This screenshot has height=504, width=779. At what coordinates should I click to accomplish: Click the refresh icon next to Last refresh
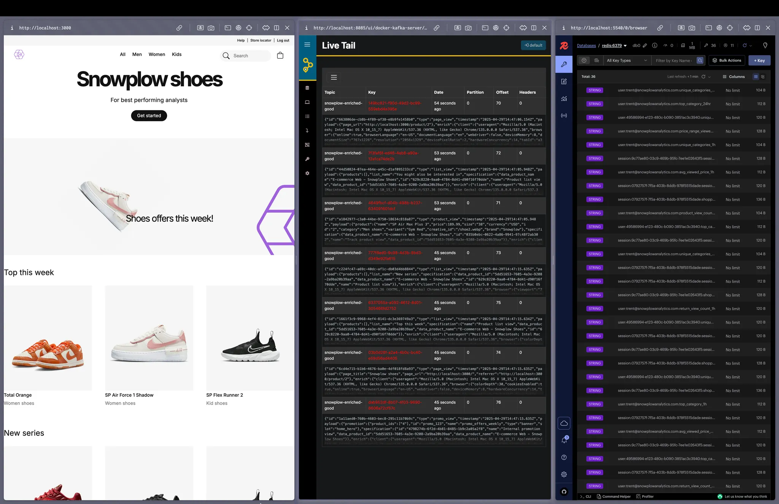click(x=704, y=77)
